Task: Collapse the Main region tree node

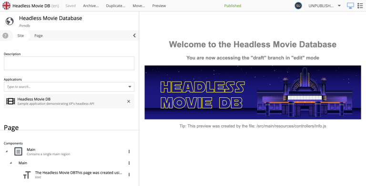Action: click(x=11, y=163)
